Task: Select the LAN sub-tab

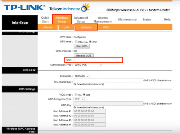Action: coord(66,27)
